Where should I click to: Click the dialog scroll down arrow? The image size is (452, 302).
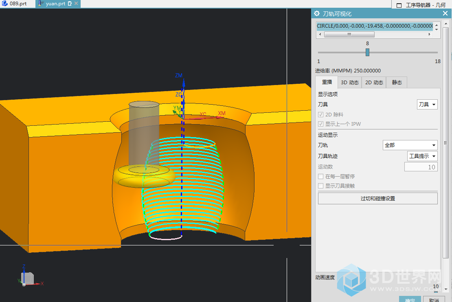pos(446,289)
